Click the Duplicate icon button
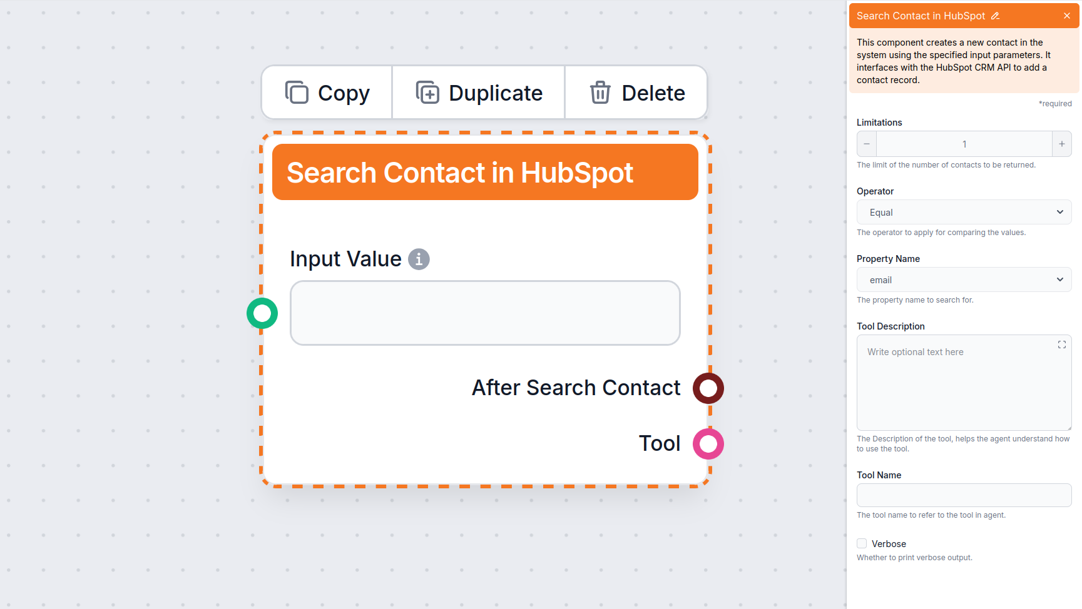1082x609 pixels. pos(427,93)
